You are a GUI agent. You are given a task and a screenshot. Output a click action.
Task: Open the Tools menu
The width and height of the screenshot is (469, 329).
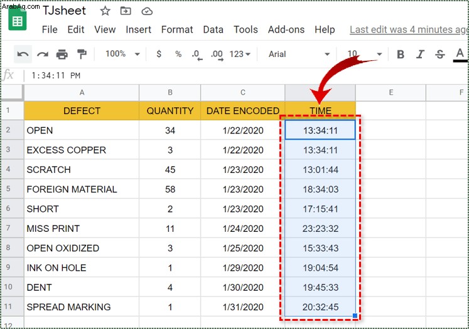(246, 29)
